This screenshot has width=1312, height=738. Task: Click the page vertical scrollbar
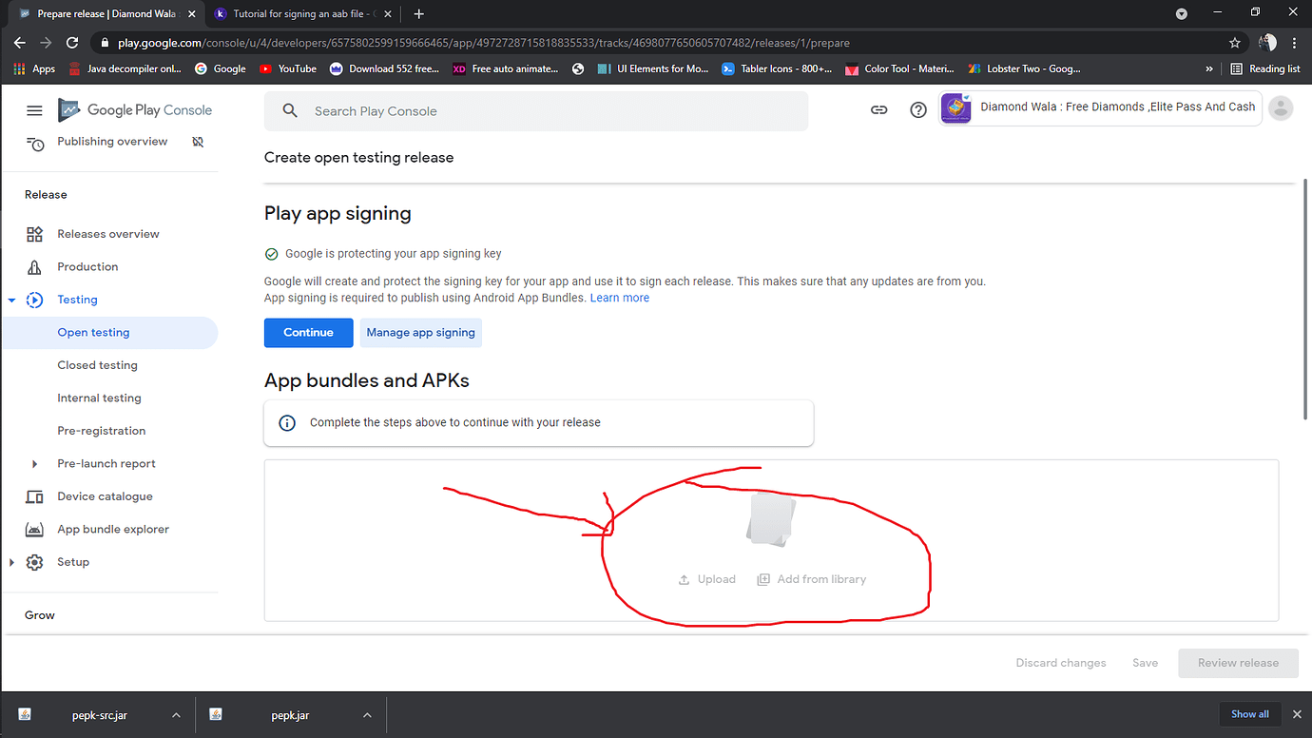pos(1307,301)
